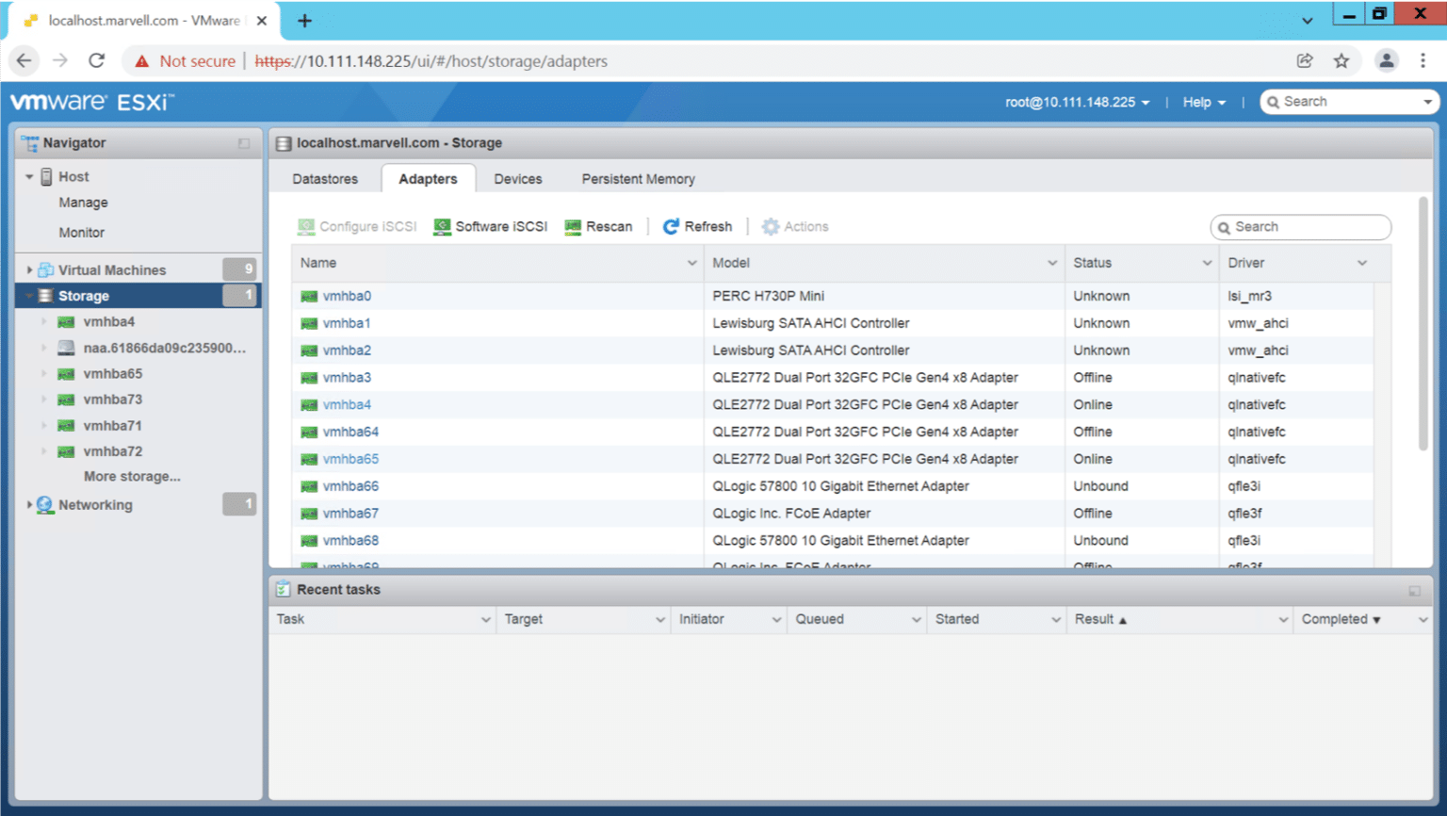The width and height of the screenshot is (1447, 816).
Task: Collapse the Host tree node
Action: click(29, 177)
